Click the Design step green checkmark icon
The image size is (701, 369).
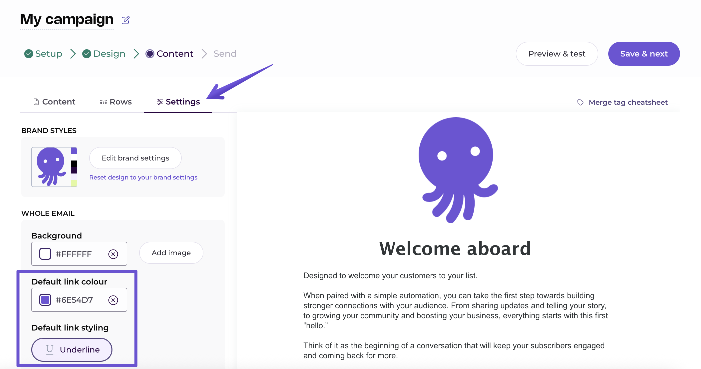click(x=86, y=54)
